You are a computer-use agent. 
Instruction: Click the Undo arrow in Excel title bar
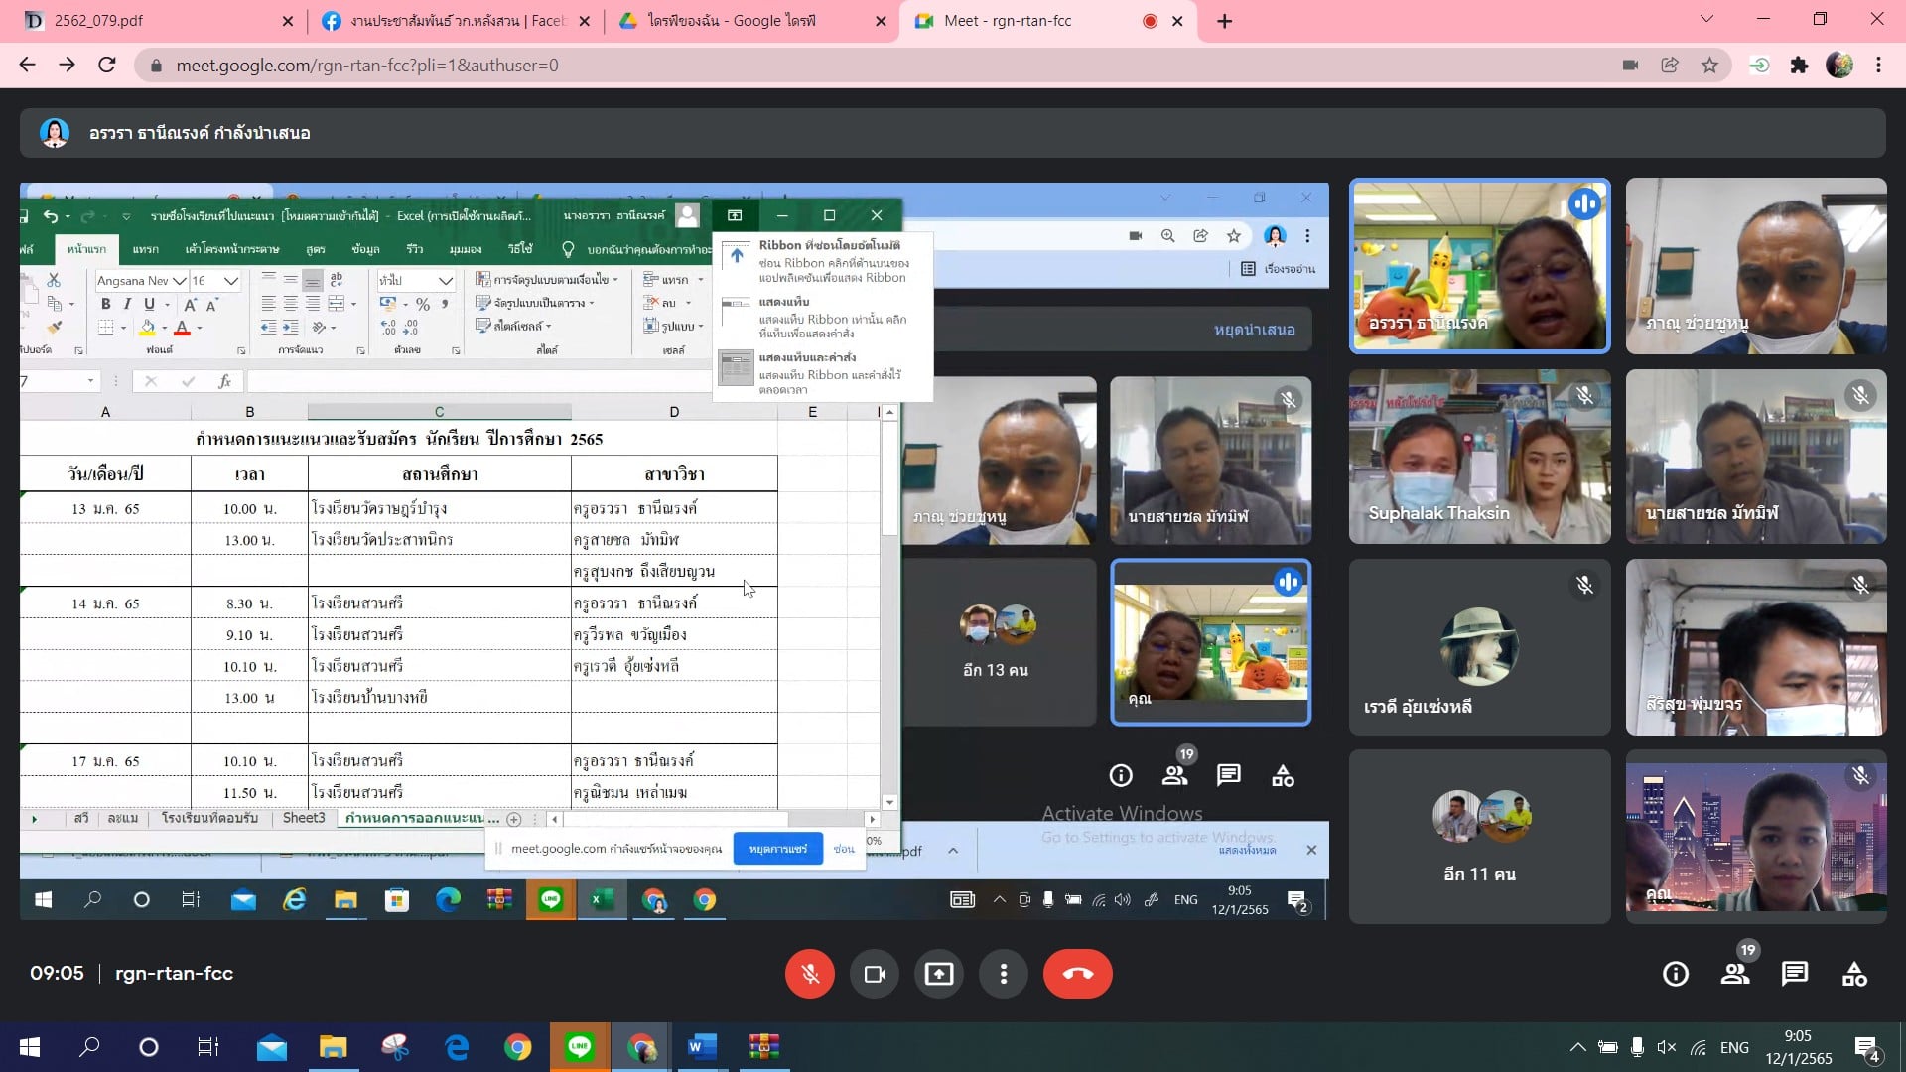coord(51,216)
